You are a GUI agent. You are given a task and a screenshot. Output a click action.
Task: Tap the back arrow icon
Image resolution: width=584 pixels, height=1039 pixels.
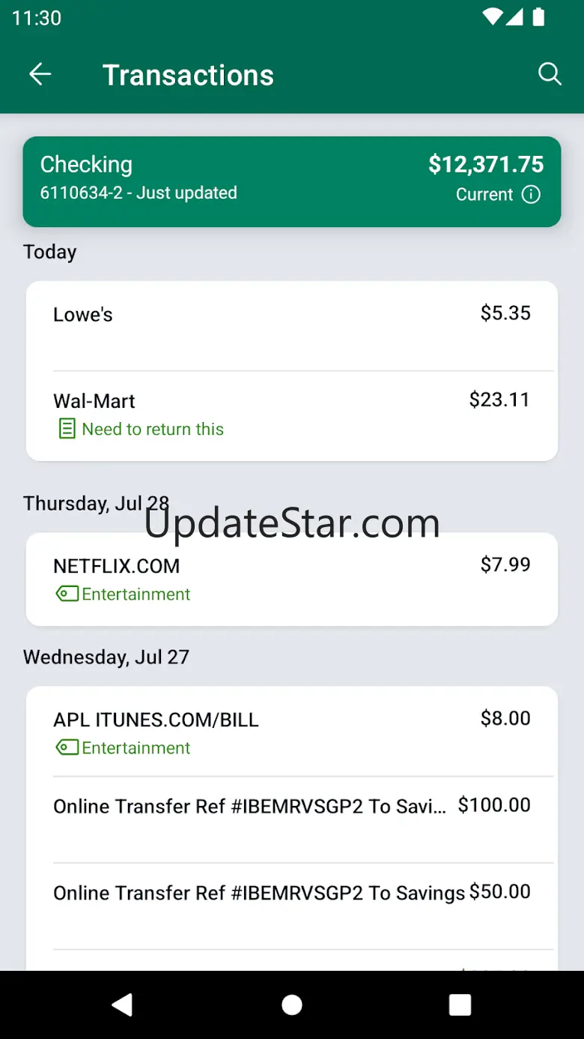[40, 74]
